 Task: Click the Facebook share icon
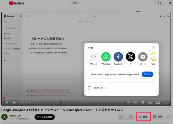click(118, 57)
